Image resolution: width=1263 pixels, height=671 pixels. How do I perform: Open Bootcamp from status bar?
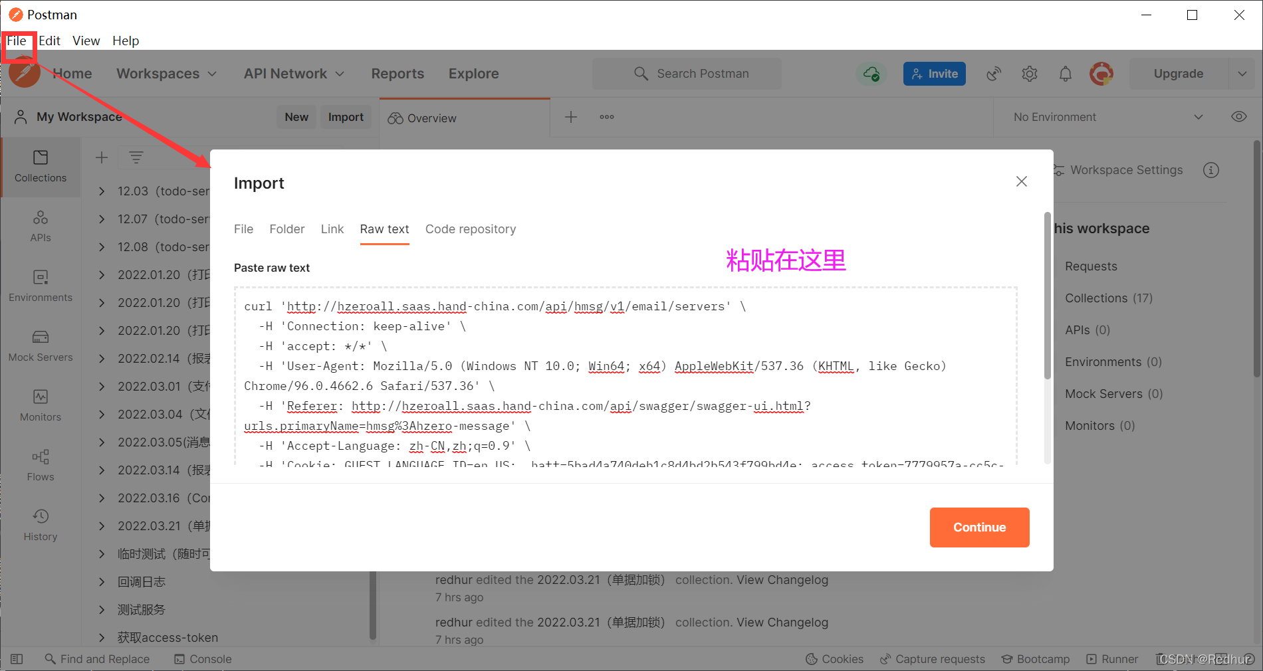point(1036,659)
